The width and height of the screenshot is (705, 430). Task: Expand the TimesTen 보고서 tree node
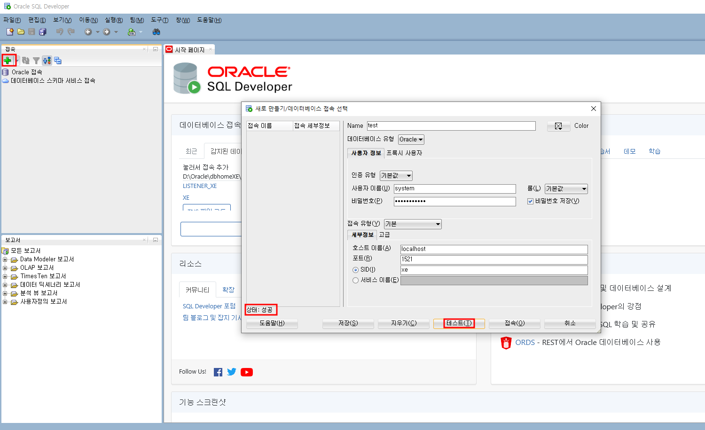(x=5, y=276)
